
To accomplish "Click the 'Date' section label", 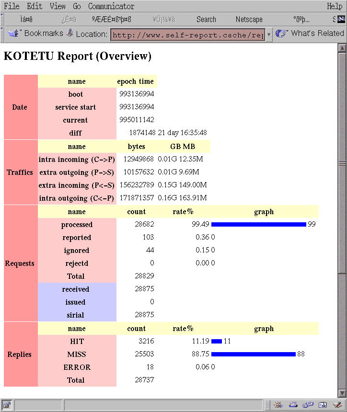I will pos(20,107).
